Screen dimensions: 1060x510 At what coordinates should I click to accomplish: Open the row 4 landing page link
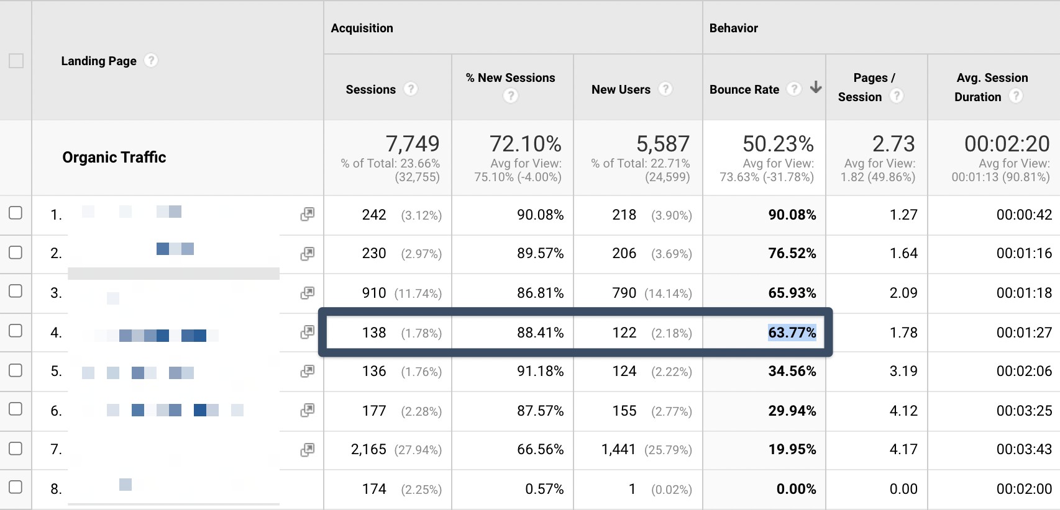(156, 336)
